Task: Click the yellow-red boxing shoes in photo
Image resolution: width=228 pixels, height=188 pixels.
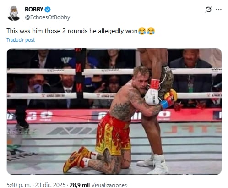Action: 76,159
